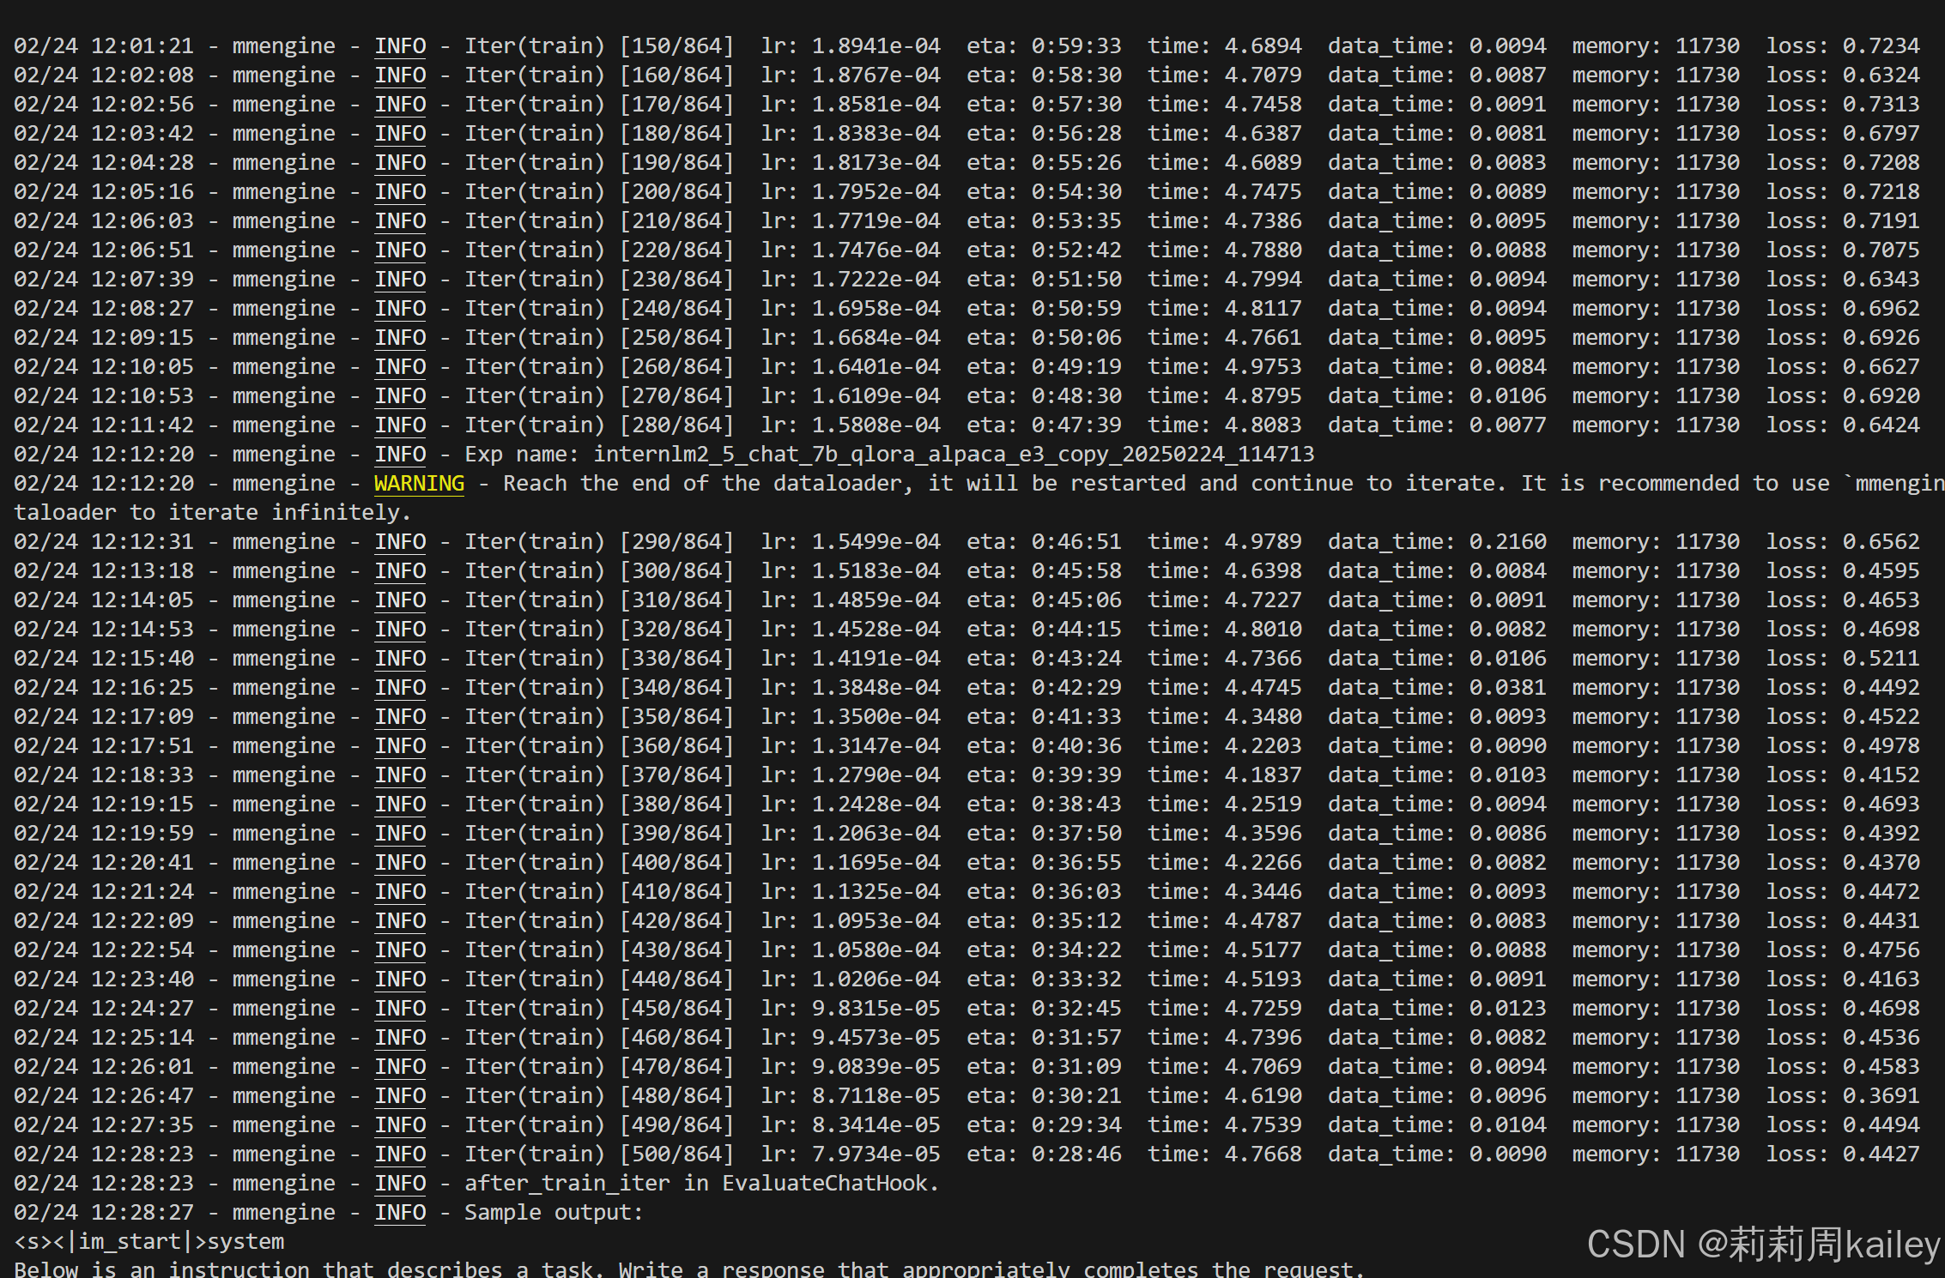Click timestamp 02/24 12:12:31

104,541
